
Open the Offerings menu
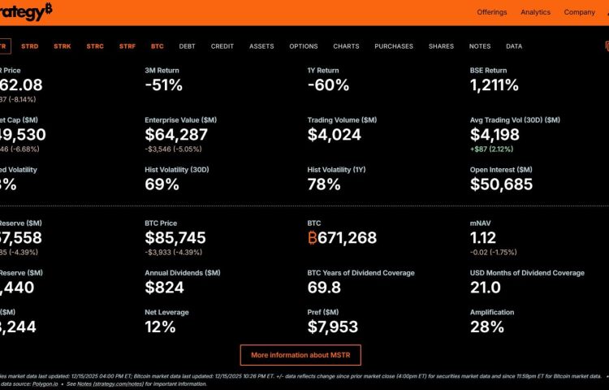pos(492,12)
